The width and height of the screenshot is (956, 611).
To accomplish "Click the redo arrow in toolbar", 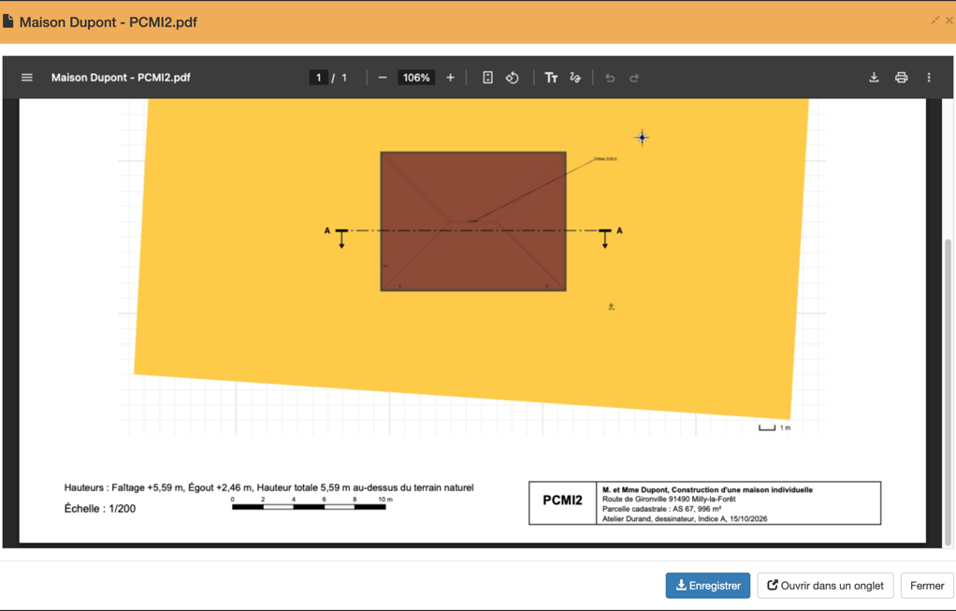I will [x=634, y=78].
